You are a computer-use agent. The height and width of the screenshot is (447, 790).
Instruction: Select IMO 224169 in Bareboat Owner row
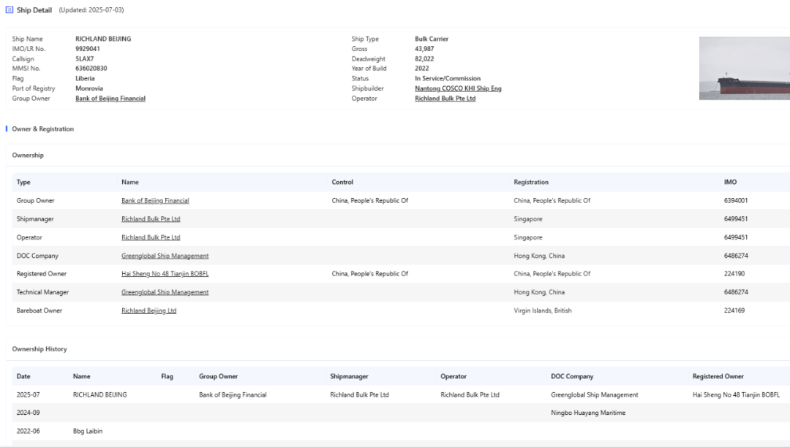tap(734, 310)
